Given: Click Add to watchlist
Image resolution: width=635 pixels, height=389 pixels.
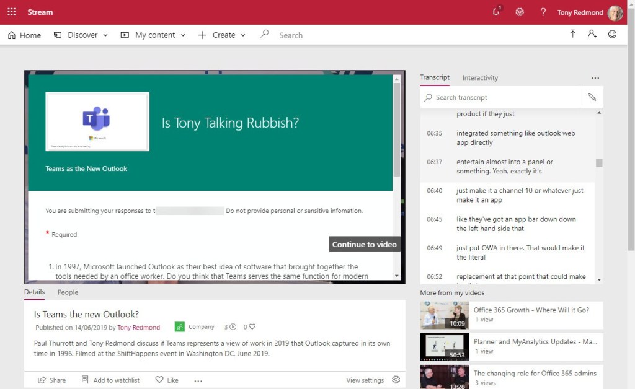Looking at the screenshot, I should [110, 380].
